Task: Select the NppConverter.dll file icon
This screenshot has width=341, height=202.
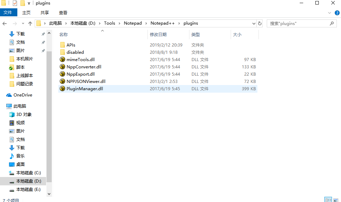Action: 62,67
